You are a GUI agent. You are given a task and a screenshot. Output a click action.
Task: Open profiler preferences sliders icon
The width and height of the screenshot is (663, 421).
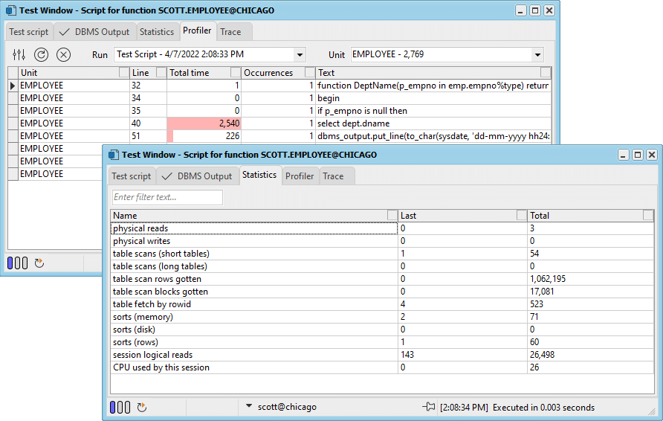coord(19,54)
